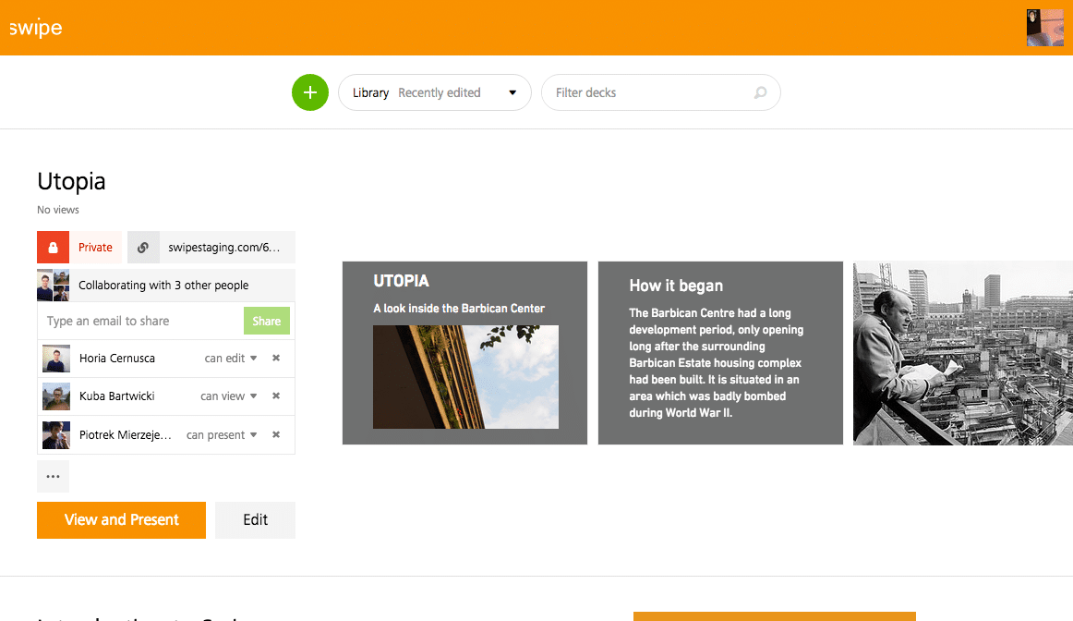Click the green plus new deck button

pyautogui.click(x=310, y=92)
